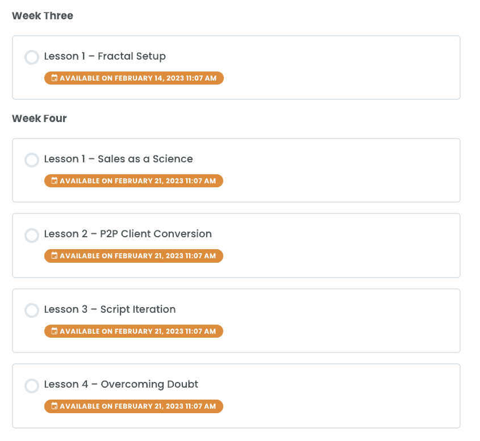Toggle completion circle for Sales as a Science
The image size is (480, 441).
pyautogui.click(x=32, y=160)
